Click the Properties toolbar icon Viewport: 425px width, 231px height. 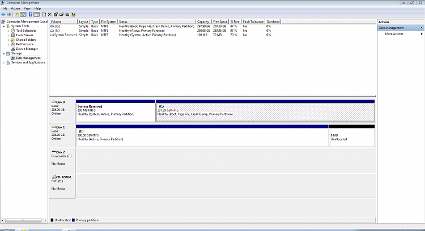click(56, 15)
